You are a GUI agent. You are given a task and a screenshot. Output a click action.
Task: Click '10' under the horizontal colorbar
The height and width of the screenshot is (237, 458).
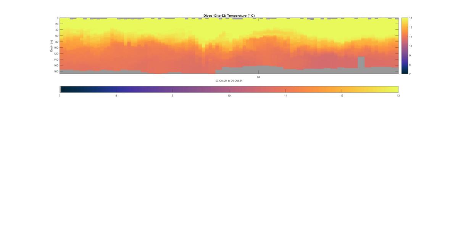point(229,96)
